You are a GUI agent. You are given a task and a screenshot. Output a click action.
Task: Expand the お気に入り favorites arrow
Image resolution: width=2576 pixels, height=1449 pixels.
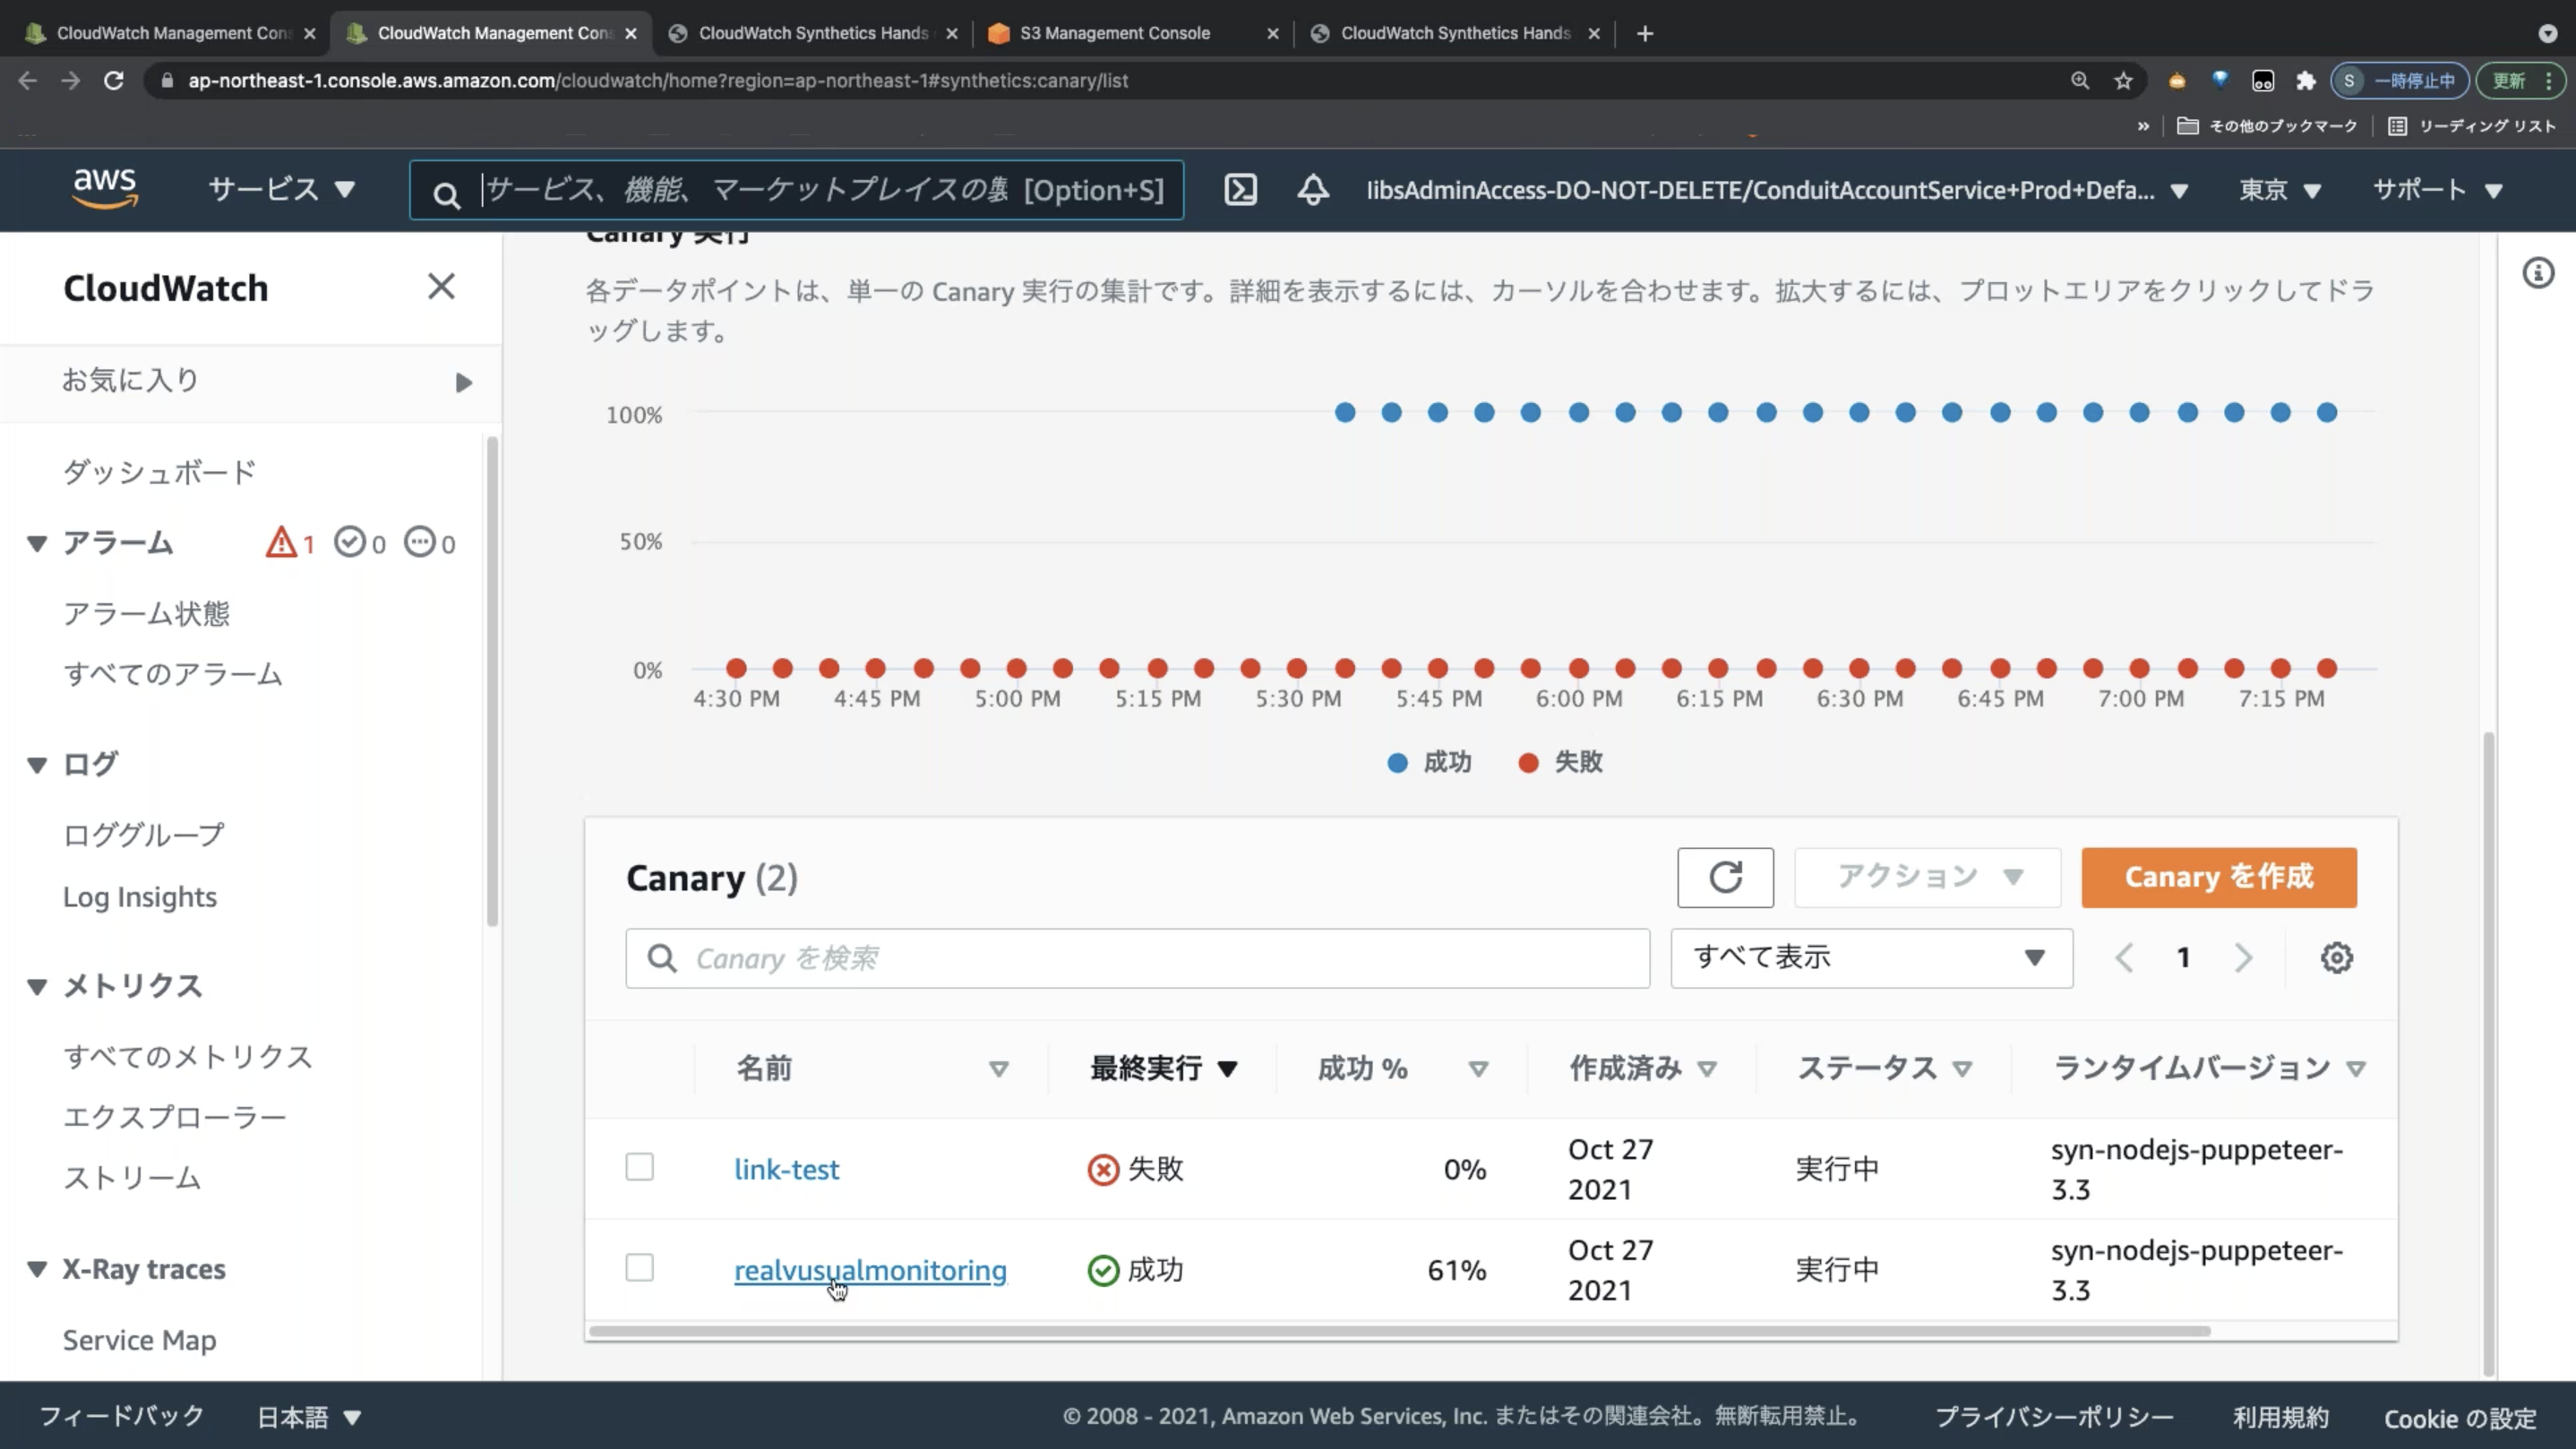point(463,382)
